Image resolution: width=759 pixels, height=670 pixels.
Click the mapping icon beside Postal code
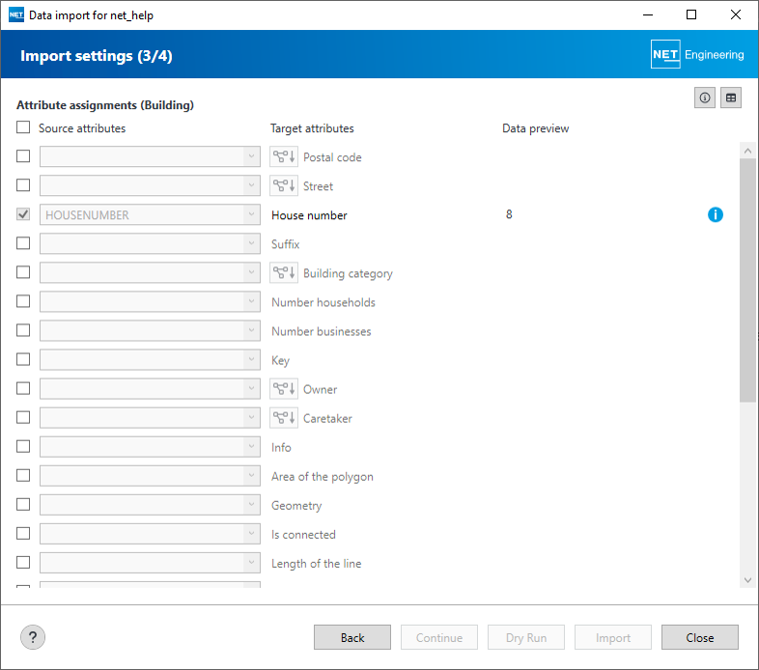tap(284, 157)
